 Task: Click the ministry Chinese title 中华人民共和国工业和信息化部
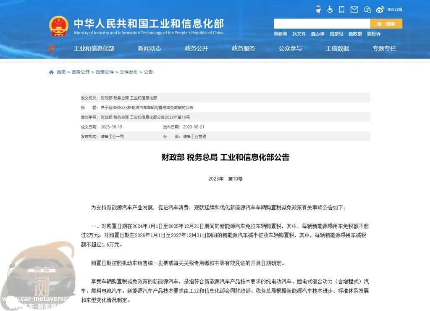click(x=149, y=24)
